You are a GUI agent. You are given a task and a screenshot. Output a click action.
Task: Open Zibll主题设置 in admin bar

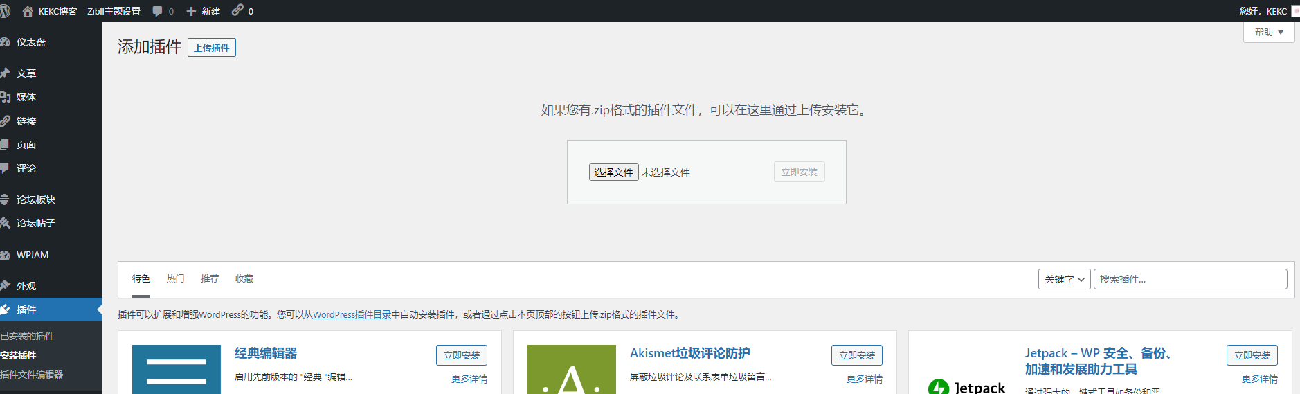(114, 11)
